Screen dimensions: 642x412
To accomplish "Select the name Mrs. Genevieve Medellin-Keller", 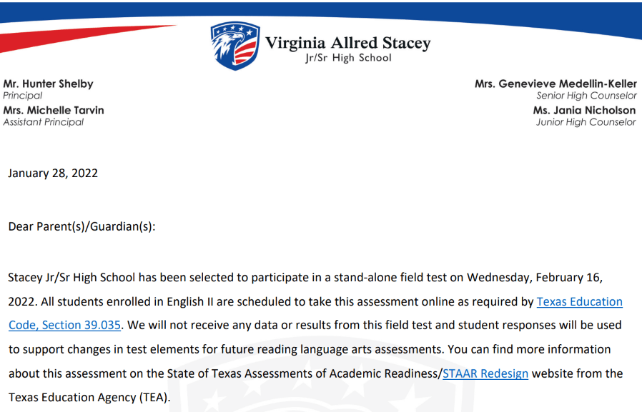I will click(x=555, y=84).
